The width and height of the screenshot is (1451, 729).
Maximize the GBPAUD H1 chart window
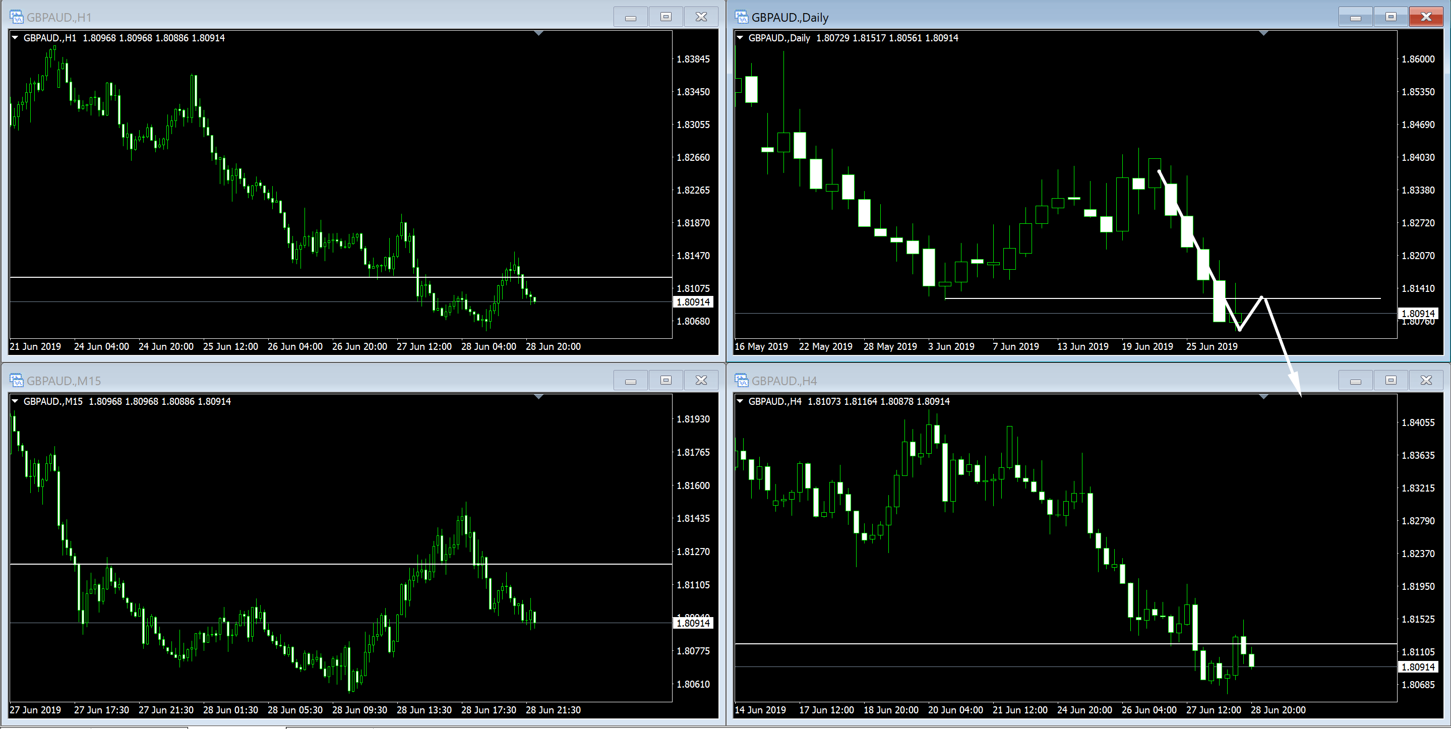[666, 17]
